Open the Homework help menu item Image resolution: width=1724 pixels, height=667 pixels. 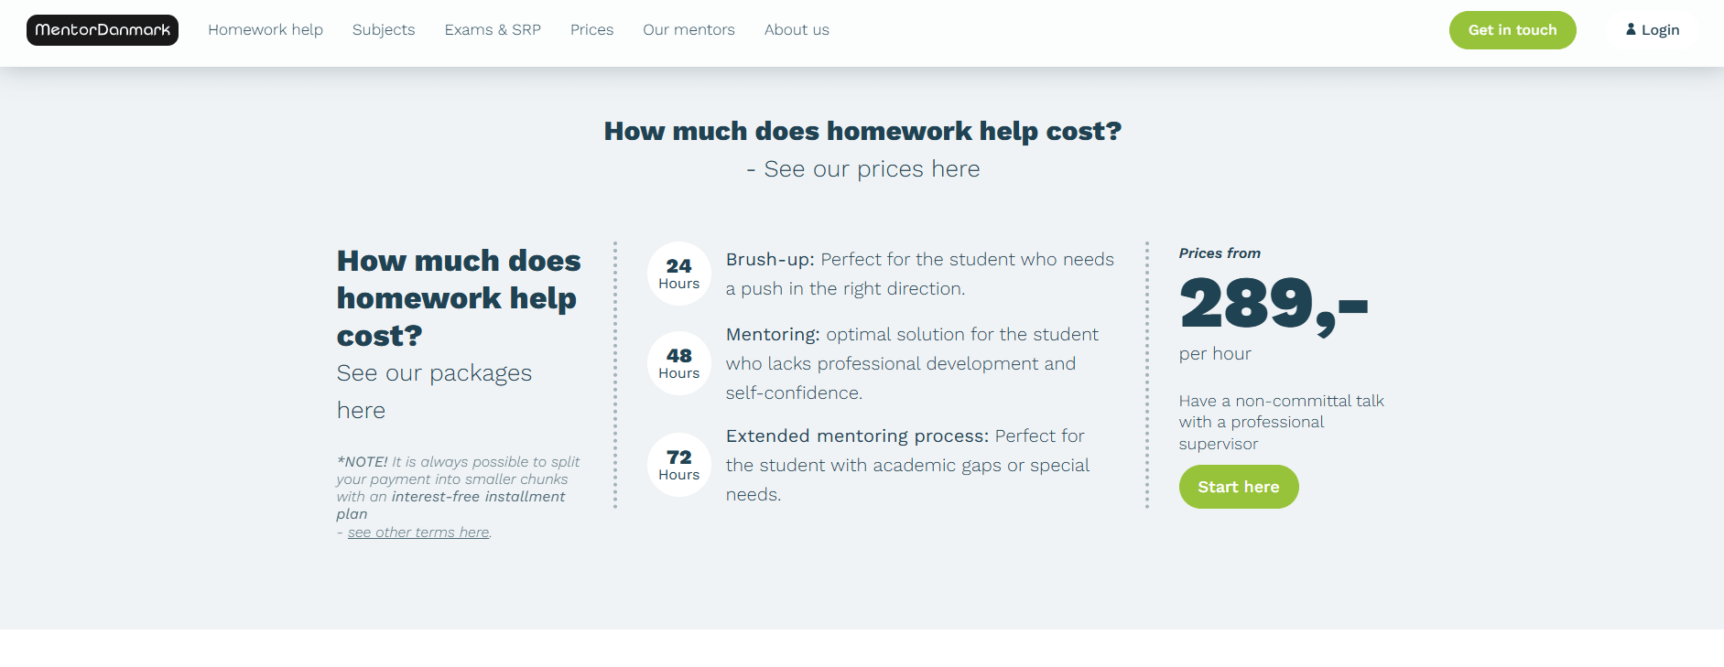[x=266, y=30]
